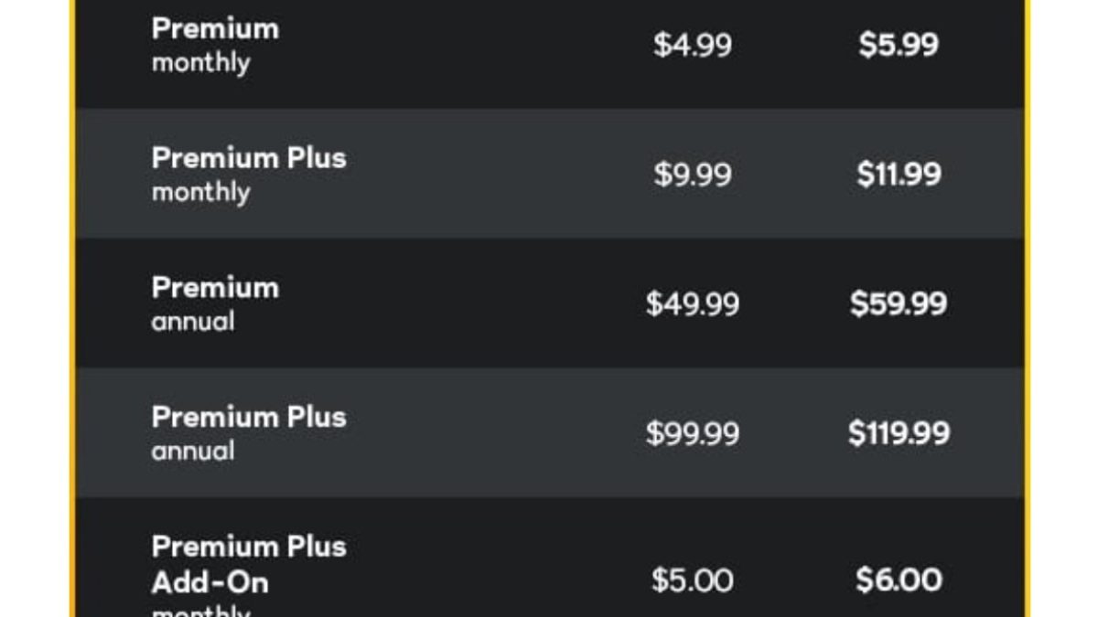This screenshot has width=1098, height=617.
Task: Click the $99.99 price
Action: click(693, 433)
